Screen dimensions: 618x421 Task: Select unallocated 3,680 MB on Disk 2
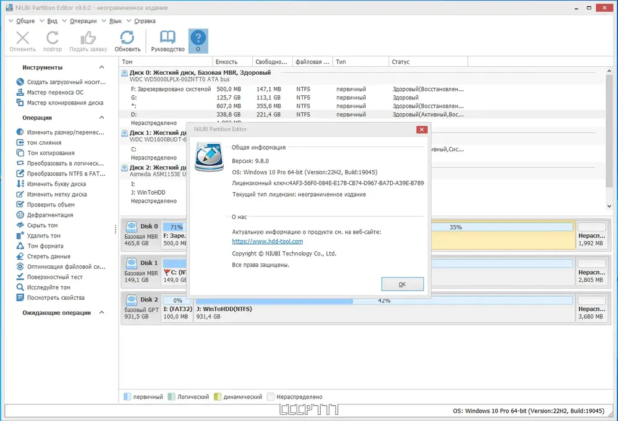[x=591, y=308]
